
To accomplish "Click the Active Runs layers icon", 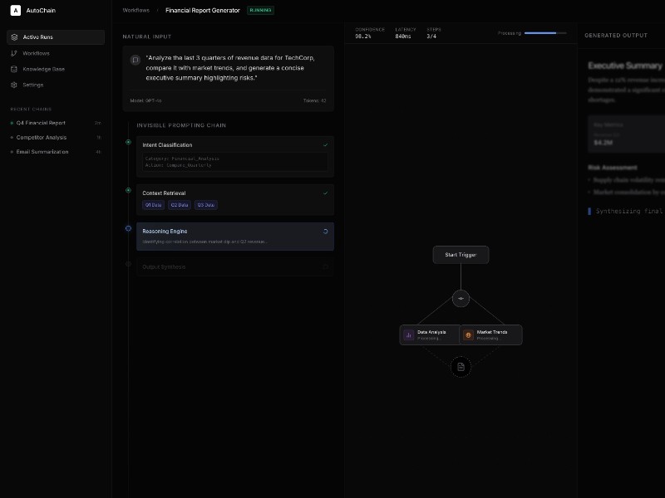I will (x=15, y=37).
